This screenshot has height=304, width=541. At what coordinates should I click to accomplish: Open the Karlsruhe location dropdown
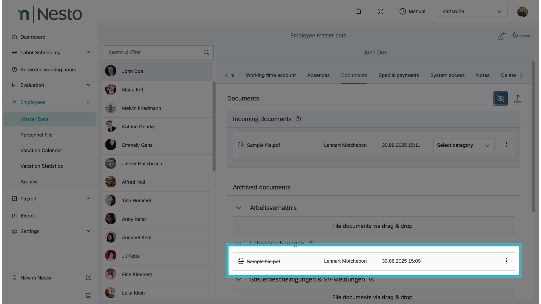pyautogui.click(x=472, y=12)
